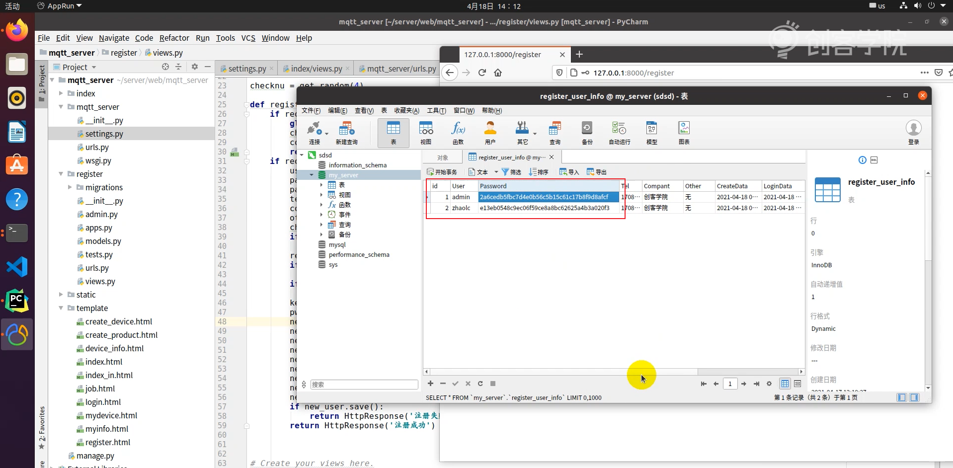Open PyCharm Refactor menu

coord(174,38)
